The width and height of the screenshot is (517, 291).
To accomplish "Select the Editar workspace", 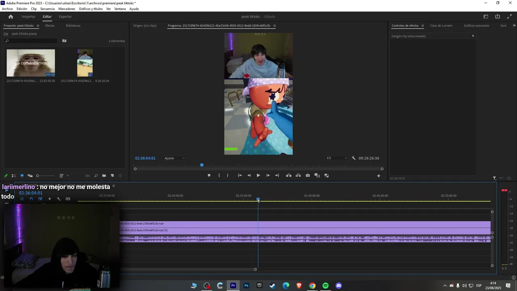I will pos(47,17).
